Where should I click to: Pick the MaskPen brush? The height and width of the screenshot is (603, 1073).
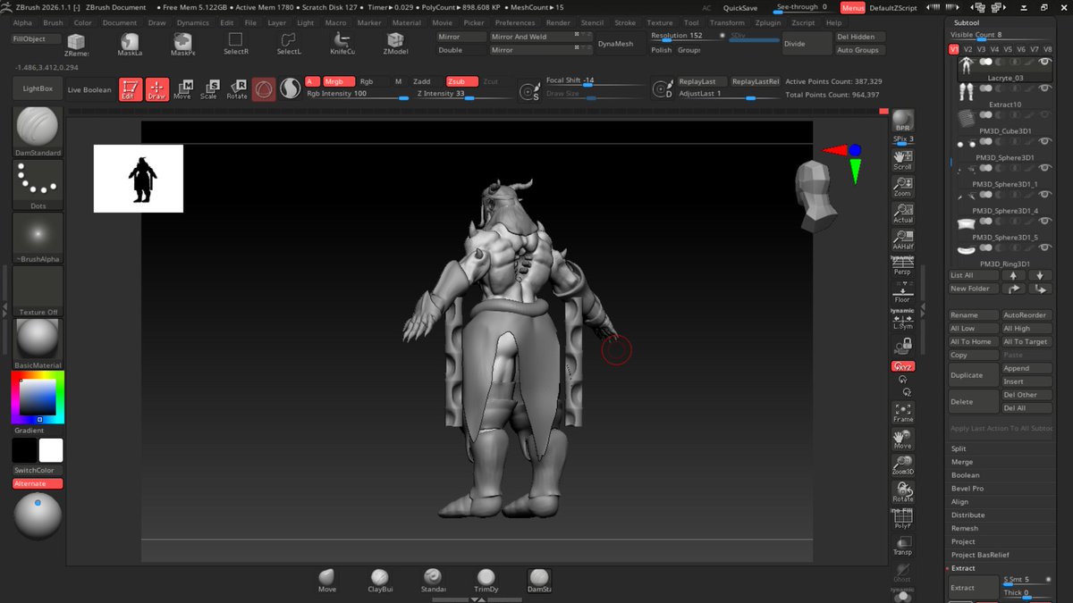(182, 45)
